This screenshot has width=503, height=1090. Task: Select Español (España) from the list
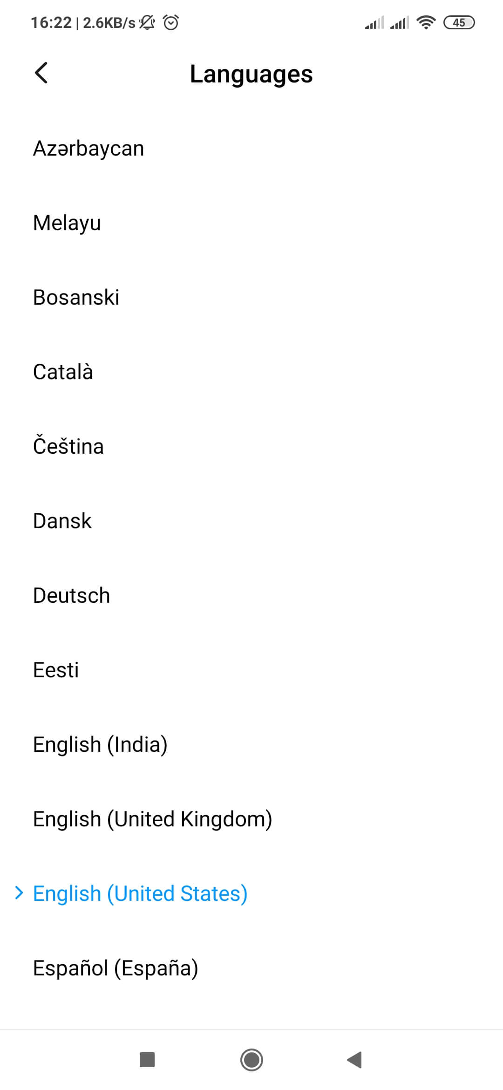pos(115,967)
